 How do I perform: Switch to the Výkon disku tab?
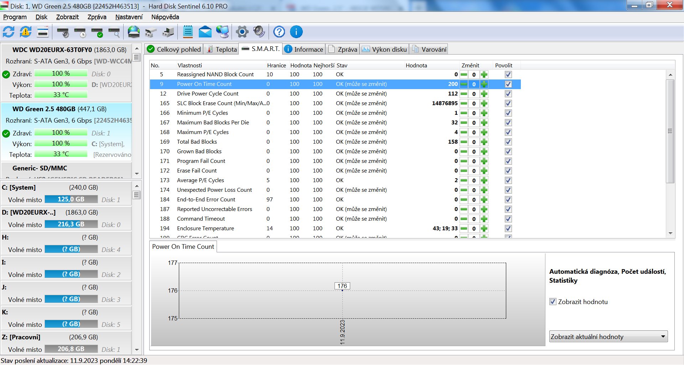[384, 50]
